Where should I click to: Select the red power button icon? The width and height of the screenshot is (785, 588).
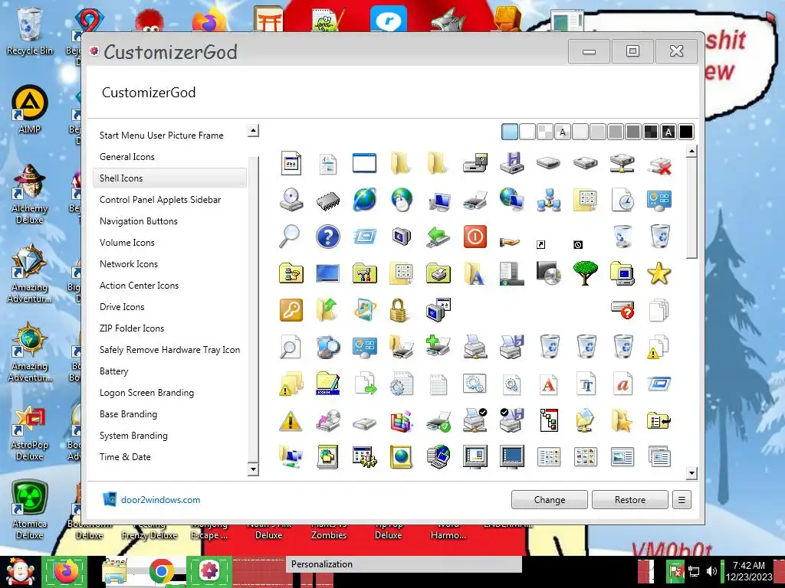pyautogui.click(x=475, y=237)
